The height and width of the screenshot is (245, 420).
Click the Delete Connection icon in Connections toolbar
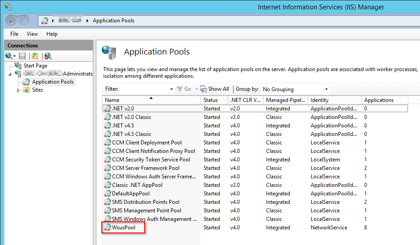pos(48,56)
